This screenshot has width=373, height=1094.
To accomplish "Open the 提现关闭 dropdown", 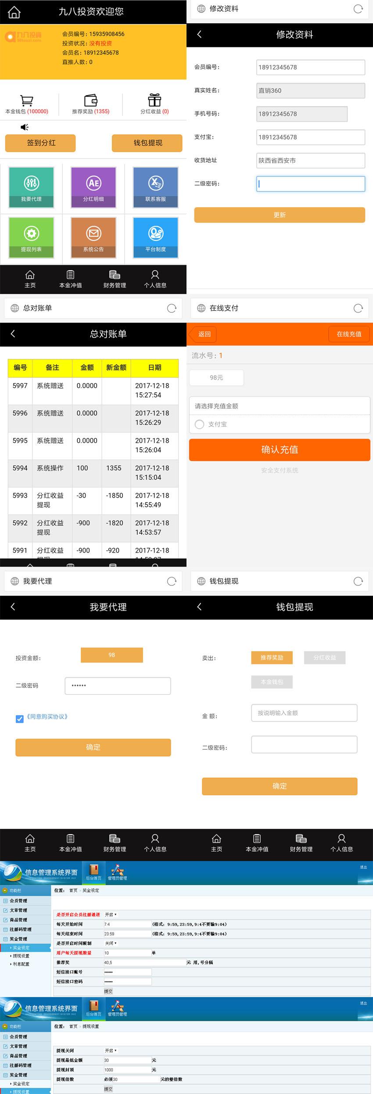I will (x=111, y=1051).
